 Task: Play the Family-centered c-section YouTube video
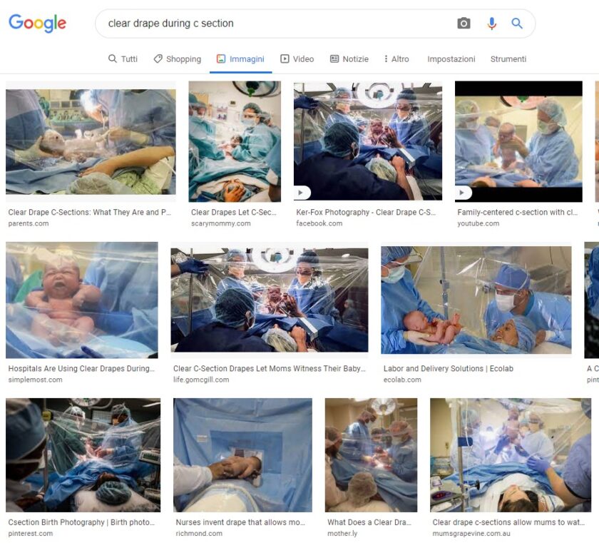518,141
